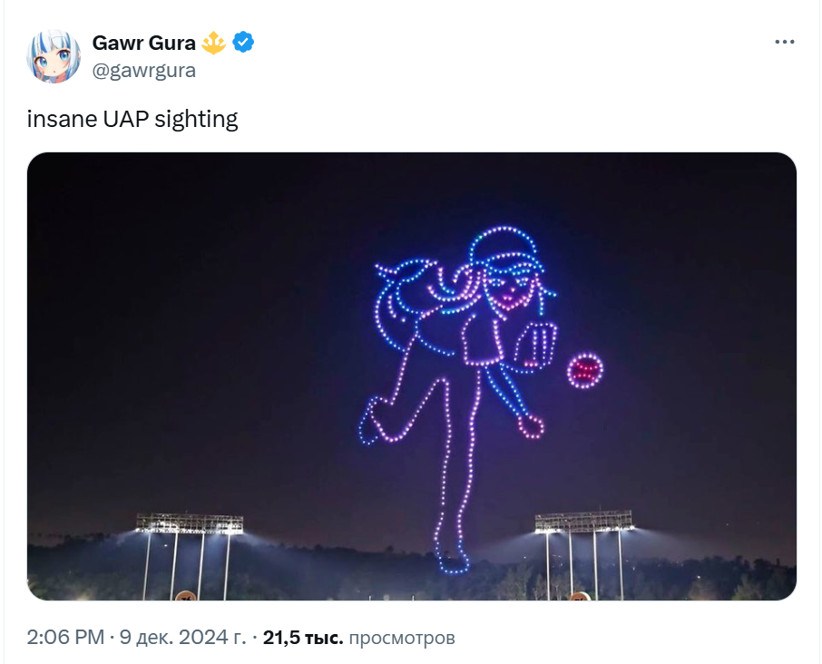
Task: Click the drone pitcher's baseball glove
Action: [x=534, y=347]
